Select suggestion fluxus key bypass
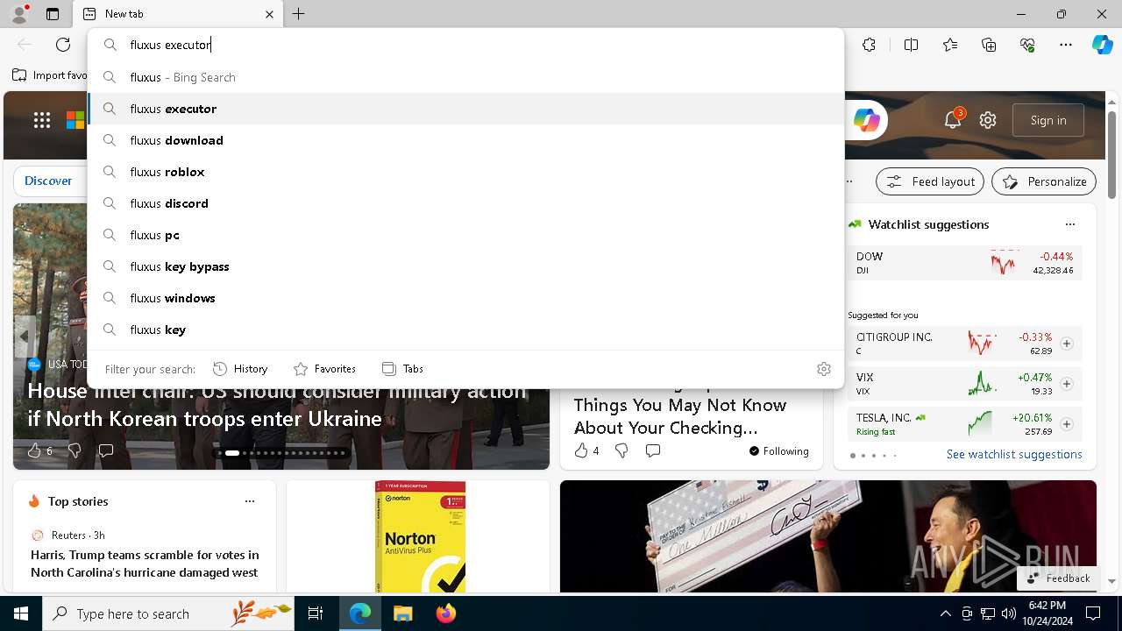Viewport: 1122px width, 631px height. click(x=465, y=266)
